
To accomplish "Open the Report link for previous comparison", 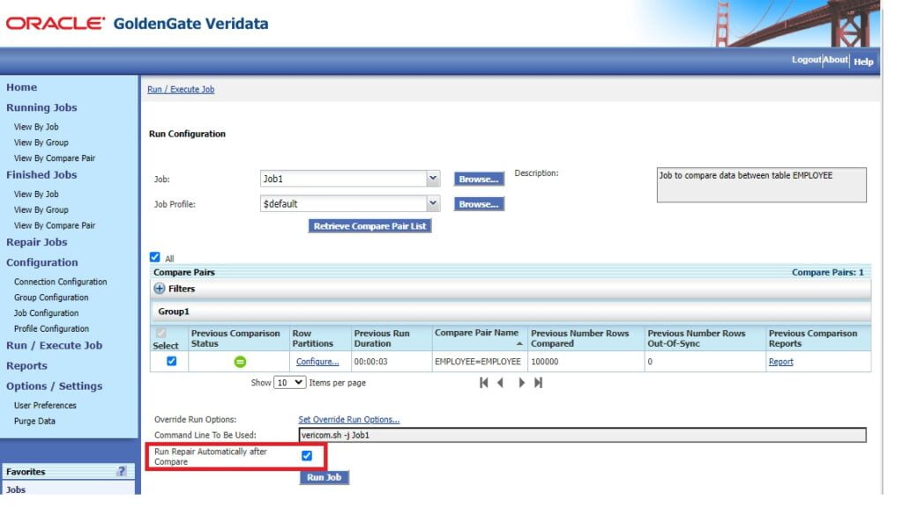I will [780, 361].
